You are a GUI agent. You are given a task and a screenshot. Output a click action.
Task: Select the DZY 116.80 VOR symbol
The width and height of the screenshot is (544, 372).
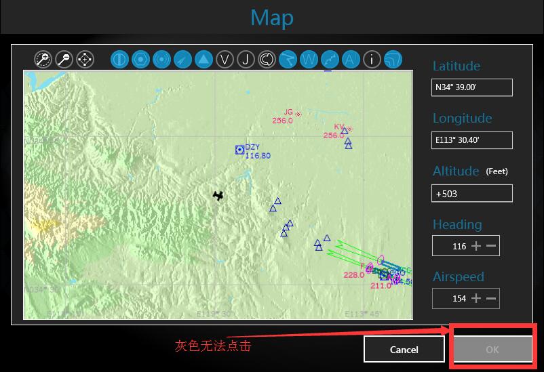point(239,150)
